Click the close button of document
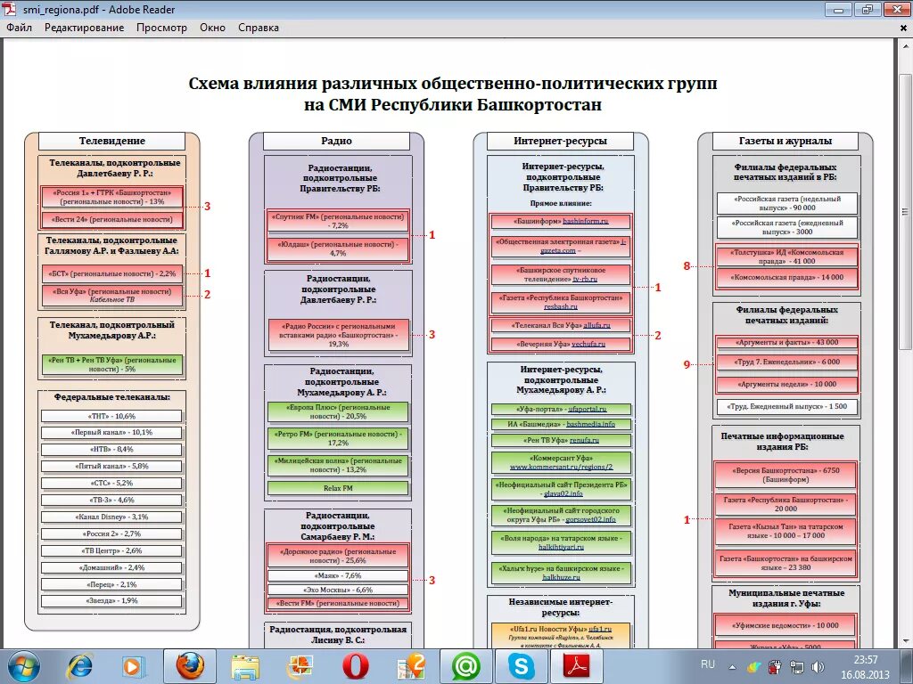This screenshot has height=684, width=913. (904, 27)
